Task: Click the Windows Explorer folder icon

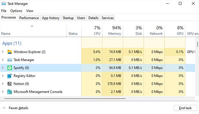Action: coord(10,52)
